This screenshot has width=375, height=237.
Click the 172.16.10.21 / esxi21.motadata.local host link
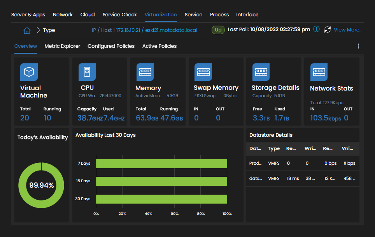click(157, 30)
